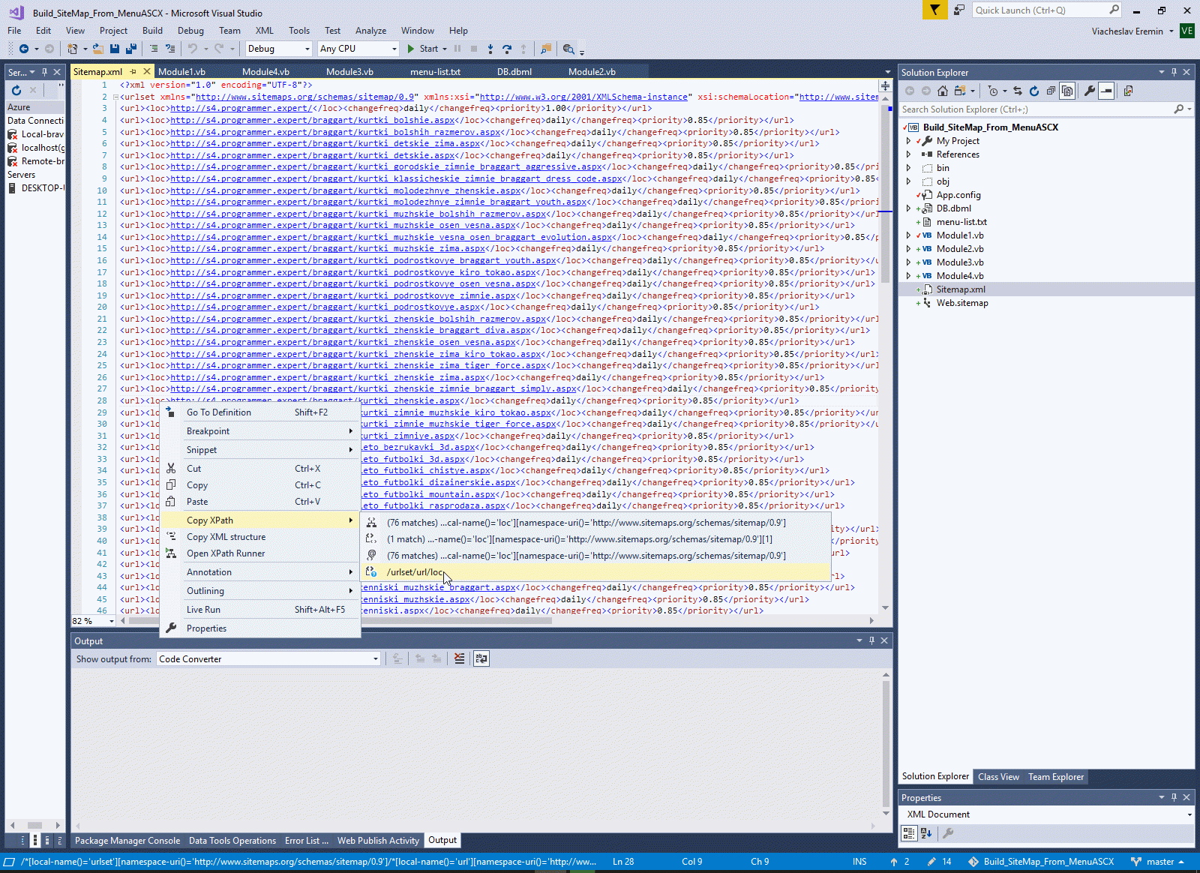The image size is (1200, 873).
Task: Save the current file with the disk icon
Action: (115, 49)
